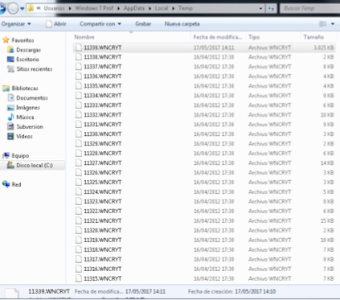
Task: Select file 11329.WNCRYT
Action: (x=103, y=144)
